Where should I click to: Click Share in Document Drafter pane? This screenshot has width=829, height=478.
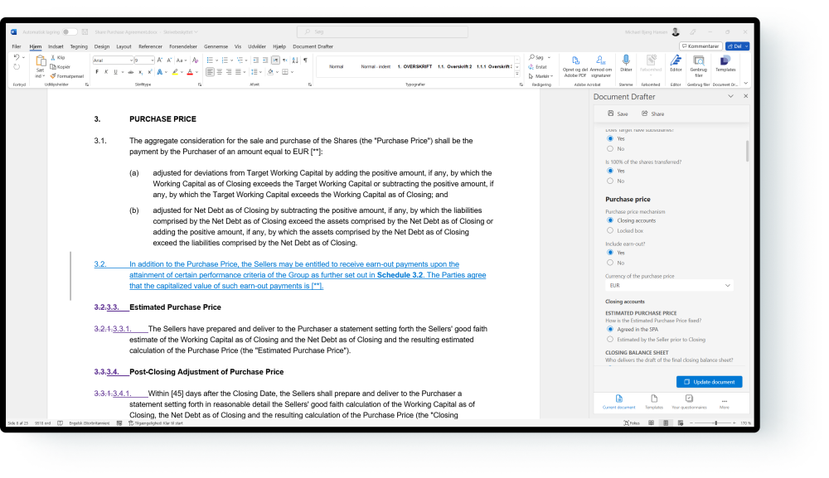pyautogui.click(x=653, y=114)
